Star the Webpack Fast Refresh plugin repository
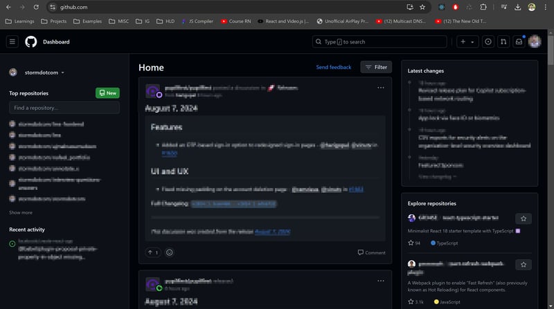 pos(524,265)
